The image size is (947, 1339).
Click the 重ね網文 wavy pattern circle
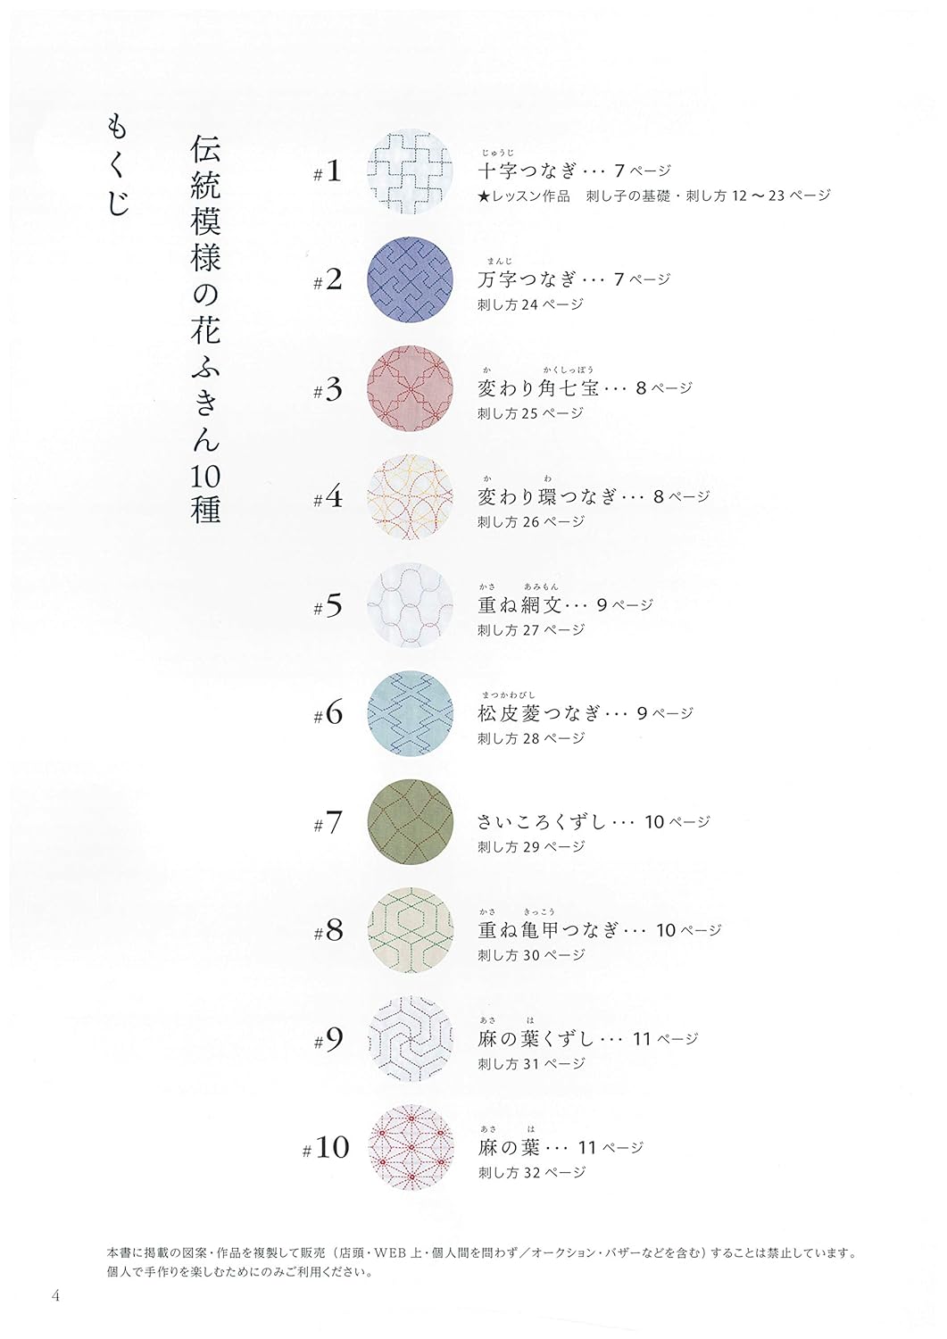[x=410, y=606]
